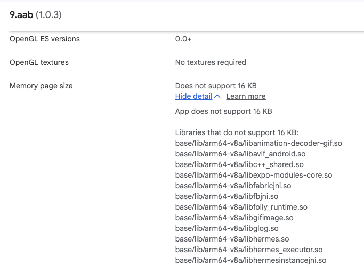Select the No textures required value
The width and height of the screenshot is (364, 266).
(x=211, y=62)
